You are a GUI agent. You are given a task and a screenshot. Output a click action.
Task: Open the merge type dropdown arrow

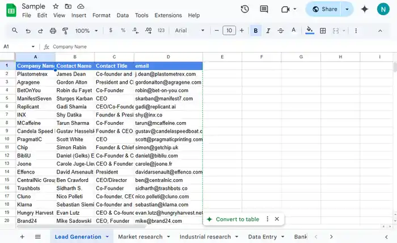(344, 31)
